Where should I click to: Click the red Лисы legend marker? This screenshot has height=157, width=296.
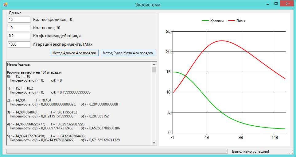(x=232, y=21)
